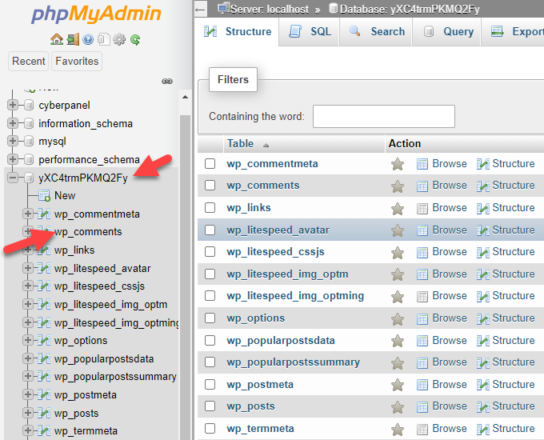This screenshot has width=544, height=440.
Task: Click the star icon for wp_posts
Action: pyautogui.click(x=398, y=407)
